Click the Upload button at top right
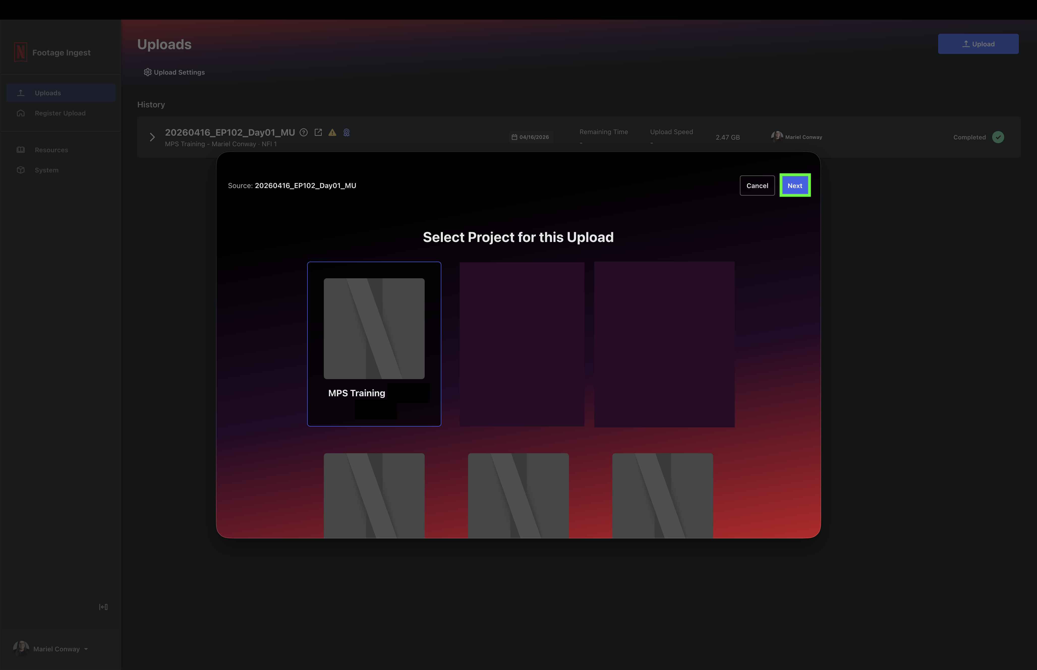The height and width of the screenshot is (670, 1037). click(x=978, y=44)
